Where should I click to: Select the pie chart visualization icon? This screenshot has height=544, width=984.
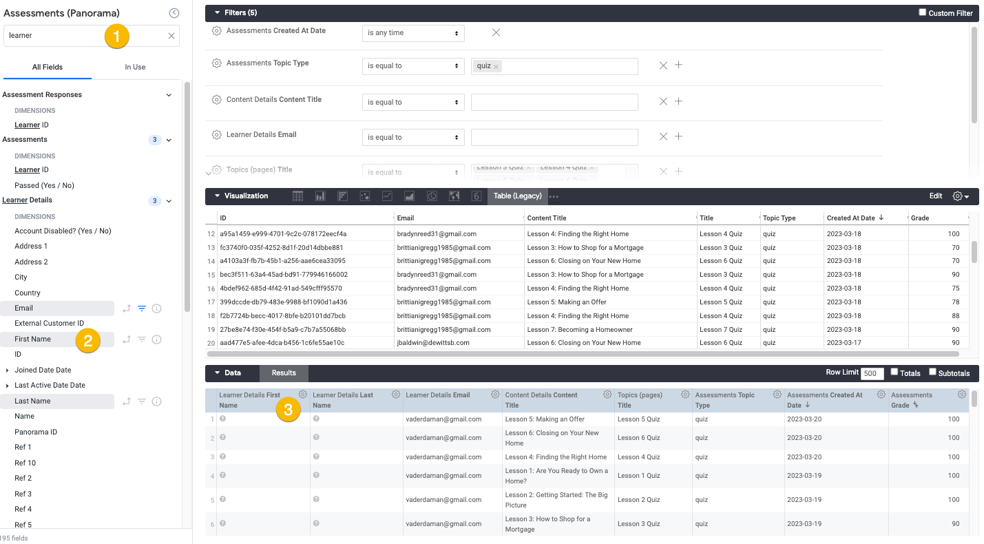click(432, 196)
